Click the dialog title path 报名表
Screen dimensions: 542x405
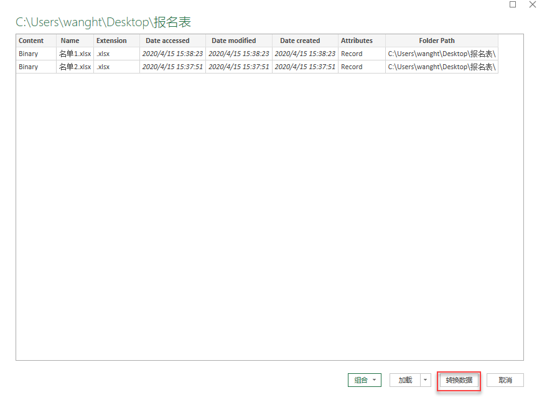point(103,22)
